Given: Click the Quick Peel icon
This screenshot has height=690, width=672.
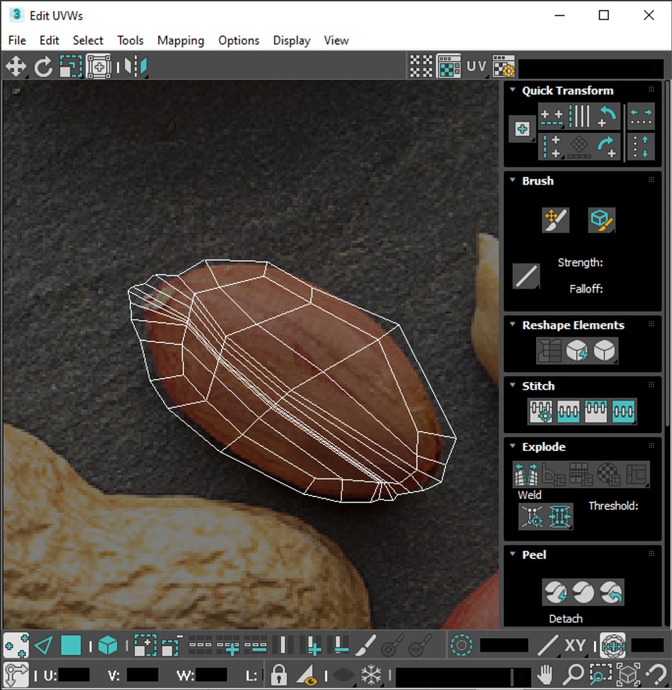Looking at the screenshot, I should (555, 592).
